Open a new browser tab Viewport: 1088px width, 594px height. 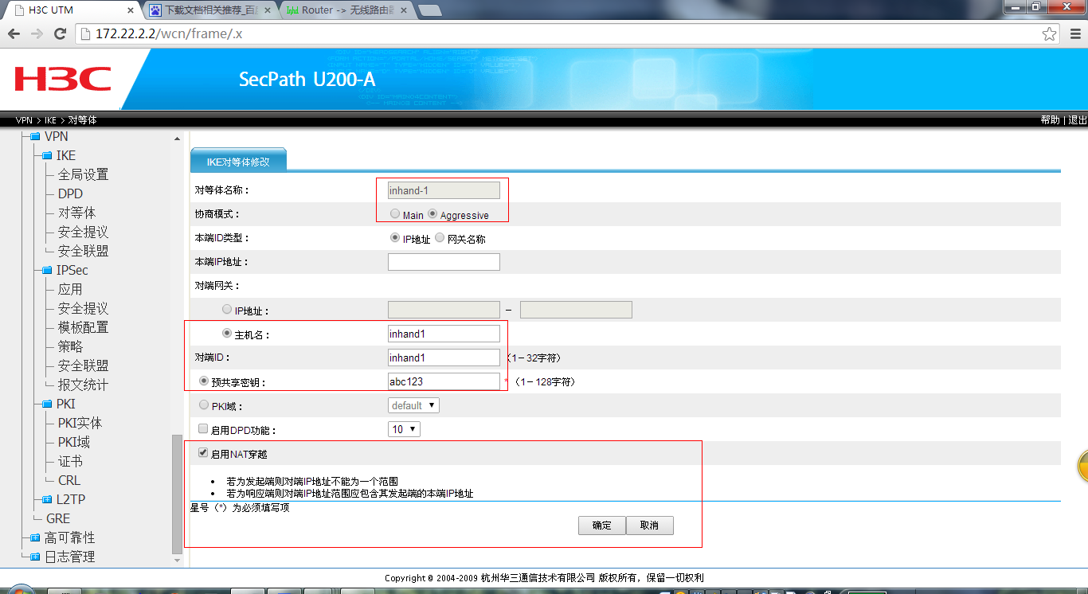tap(430, 10)
